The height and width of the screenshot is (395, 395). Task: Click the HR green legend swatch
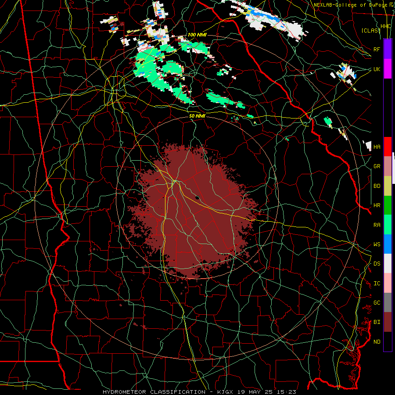(388, 205)
